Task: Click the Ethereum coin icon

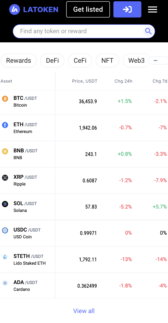Action: [x=5, y=125]
